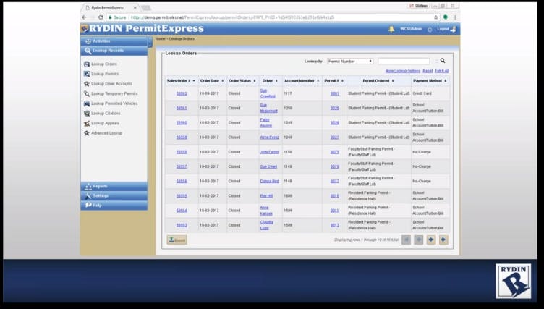Expand the Lookup Records sidebar section
The image size is (544, 309).
click(114, 51)
